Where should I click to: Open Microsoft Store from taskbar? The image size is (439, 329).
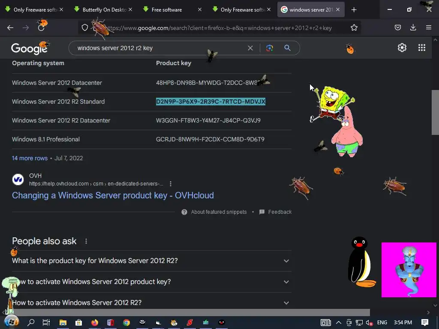coord(79,322)
